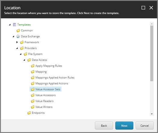Image resolution: width=158 pixels, height=133 pixels.
Task: Collapse the Providers folder
Action: point(17,48)
